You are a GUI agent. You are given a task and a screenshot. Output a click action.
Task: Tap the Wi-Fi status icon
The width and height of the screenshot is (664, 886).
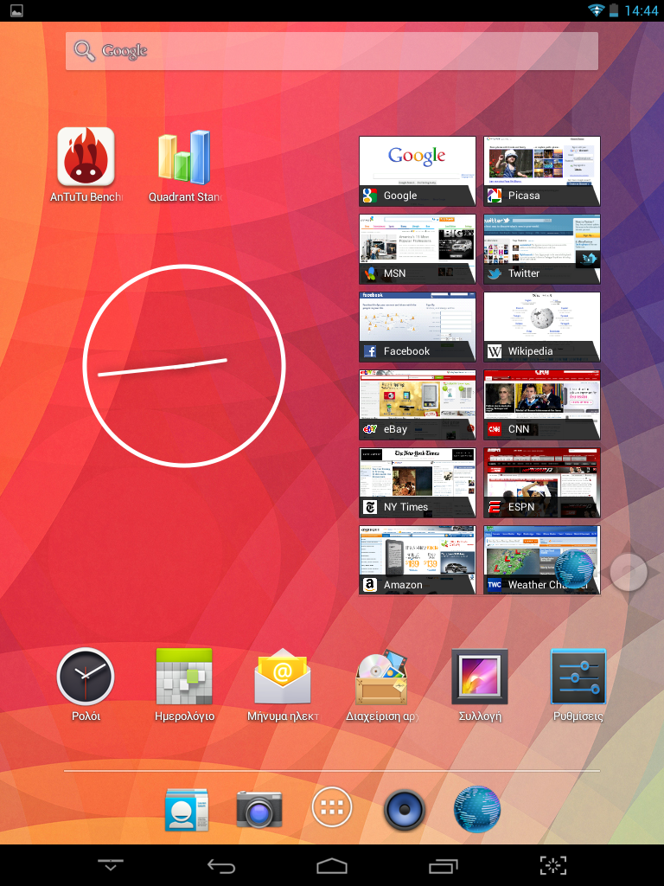[x=597, y=10]
